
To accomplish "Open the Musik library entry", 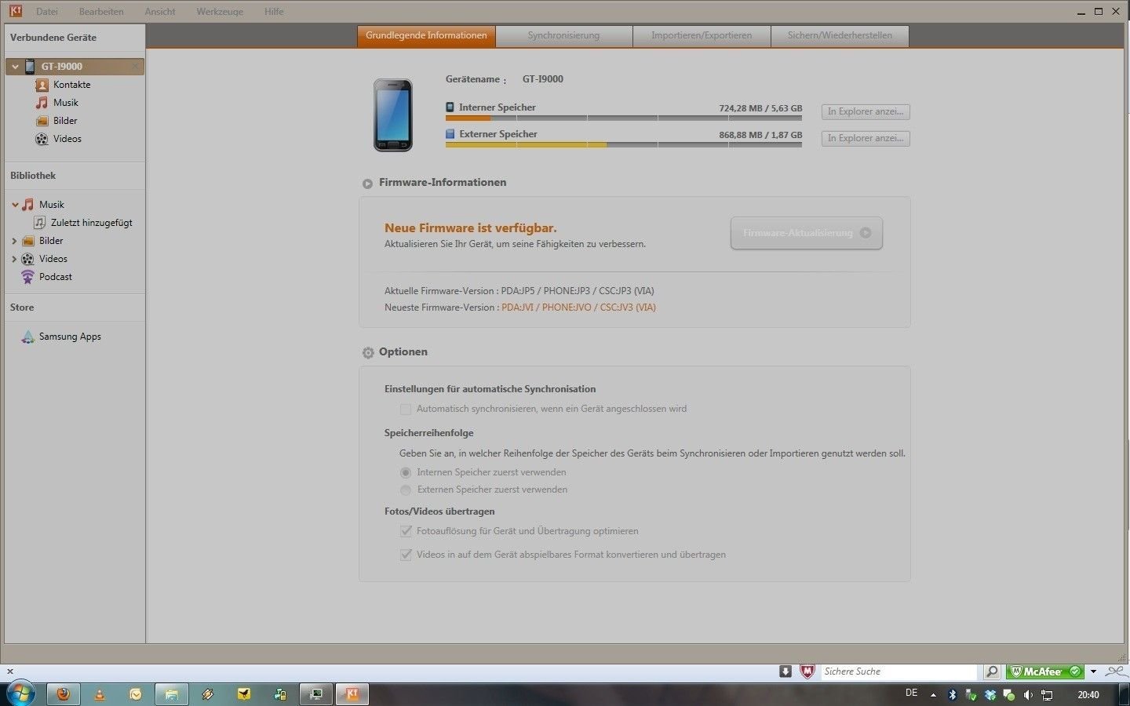I will tap(52, 205).
